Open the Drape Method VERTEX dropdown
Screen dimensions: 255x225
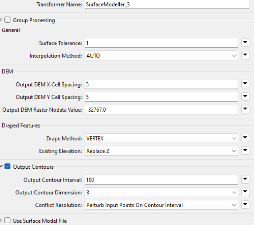point(161,139)
